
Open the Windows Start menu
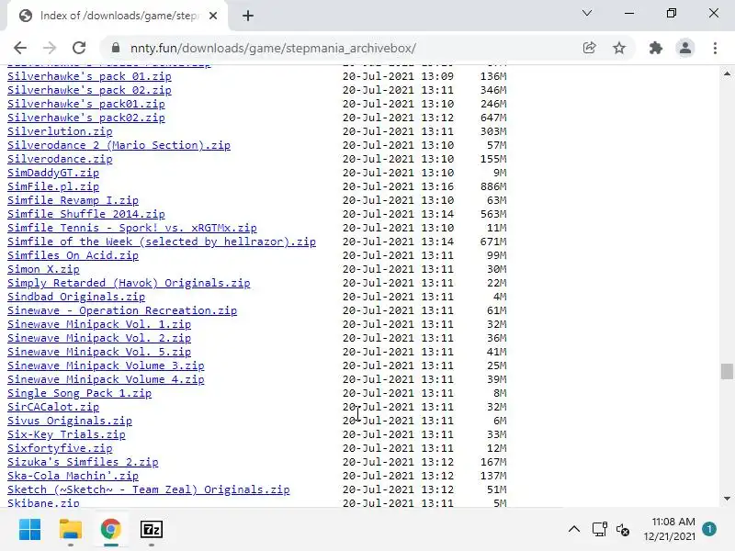coord(30,530)
